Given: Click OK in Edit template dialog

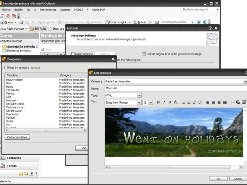Looking at the screenshot, I should tap(218, 179).
